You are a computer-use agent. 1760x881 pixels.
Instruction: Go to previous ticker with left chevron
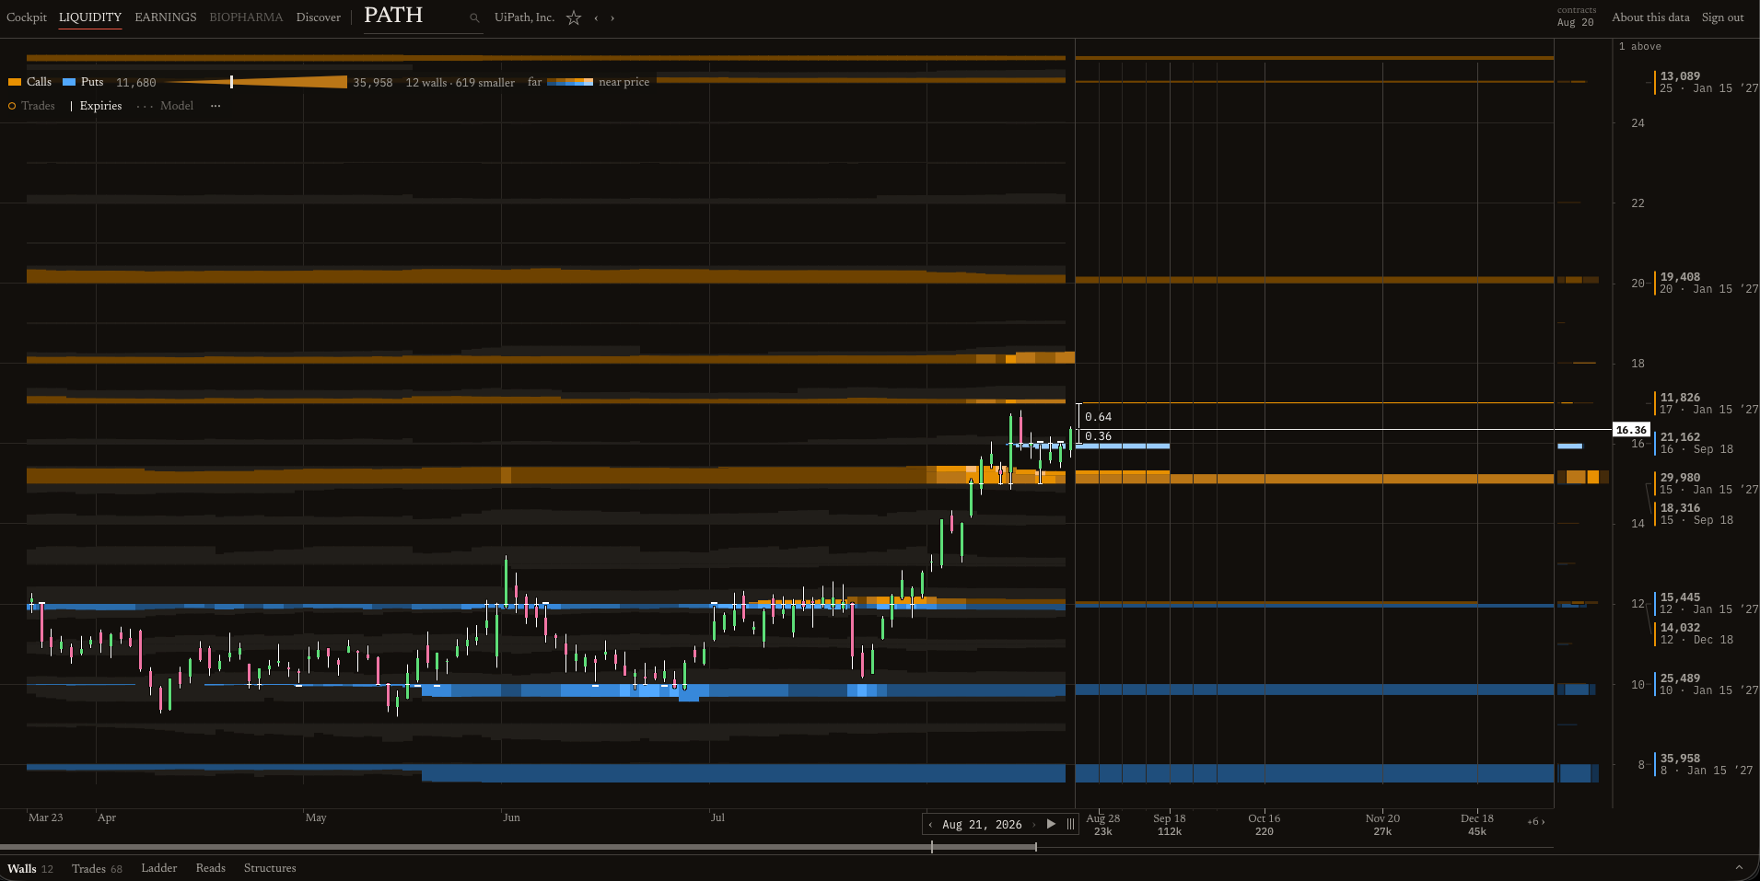596,17
